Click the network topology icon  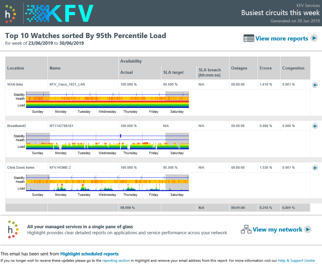pos(246,229)
